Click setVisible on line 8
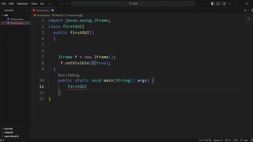The image size is (253, 142). [77, 63]
